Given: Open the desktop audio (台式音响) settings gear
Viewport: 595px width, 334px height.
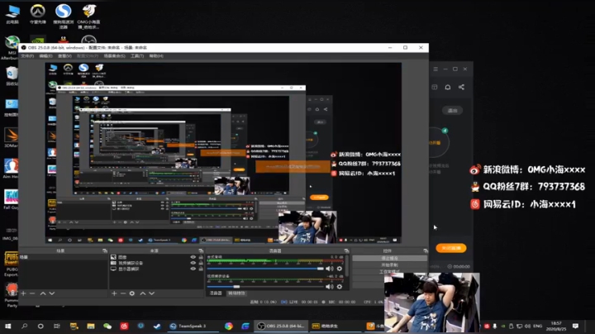Looking at the screenshot, I should pyautogui.click(x=340, y=269).
